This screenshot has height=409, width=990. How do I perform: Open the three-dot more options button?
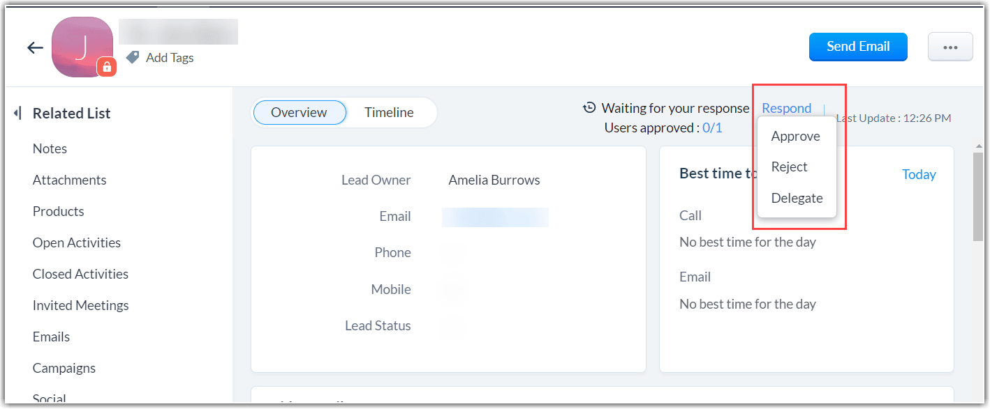[x=950, y=47]
